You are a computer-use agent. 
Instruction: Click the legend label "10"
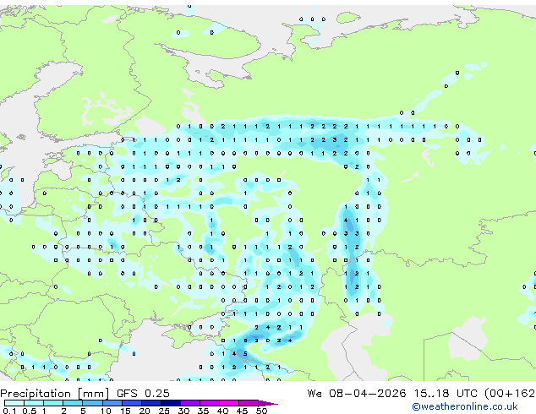point(106,411)
